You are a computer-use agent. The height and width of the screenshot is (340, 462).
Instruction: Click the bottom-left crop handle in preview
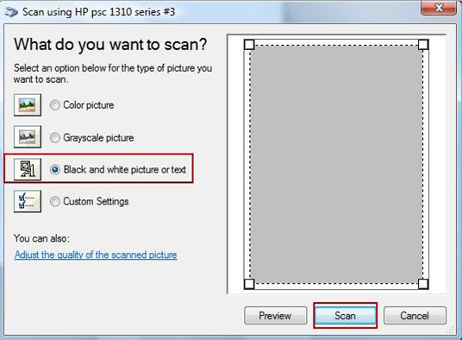[249, 284]
